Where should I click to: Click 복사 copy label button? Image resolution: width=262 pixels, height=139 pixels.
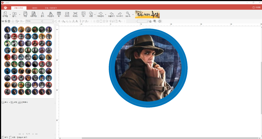click(x=5, y=102)
